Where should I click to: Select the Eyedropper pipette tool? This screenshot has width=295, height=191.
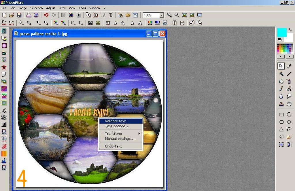click(289, 66)
